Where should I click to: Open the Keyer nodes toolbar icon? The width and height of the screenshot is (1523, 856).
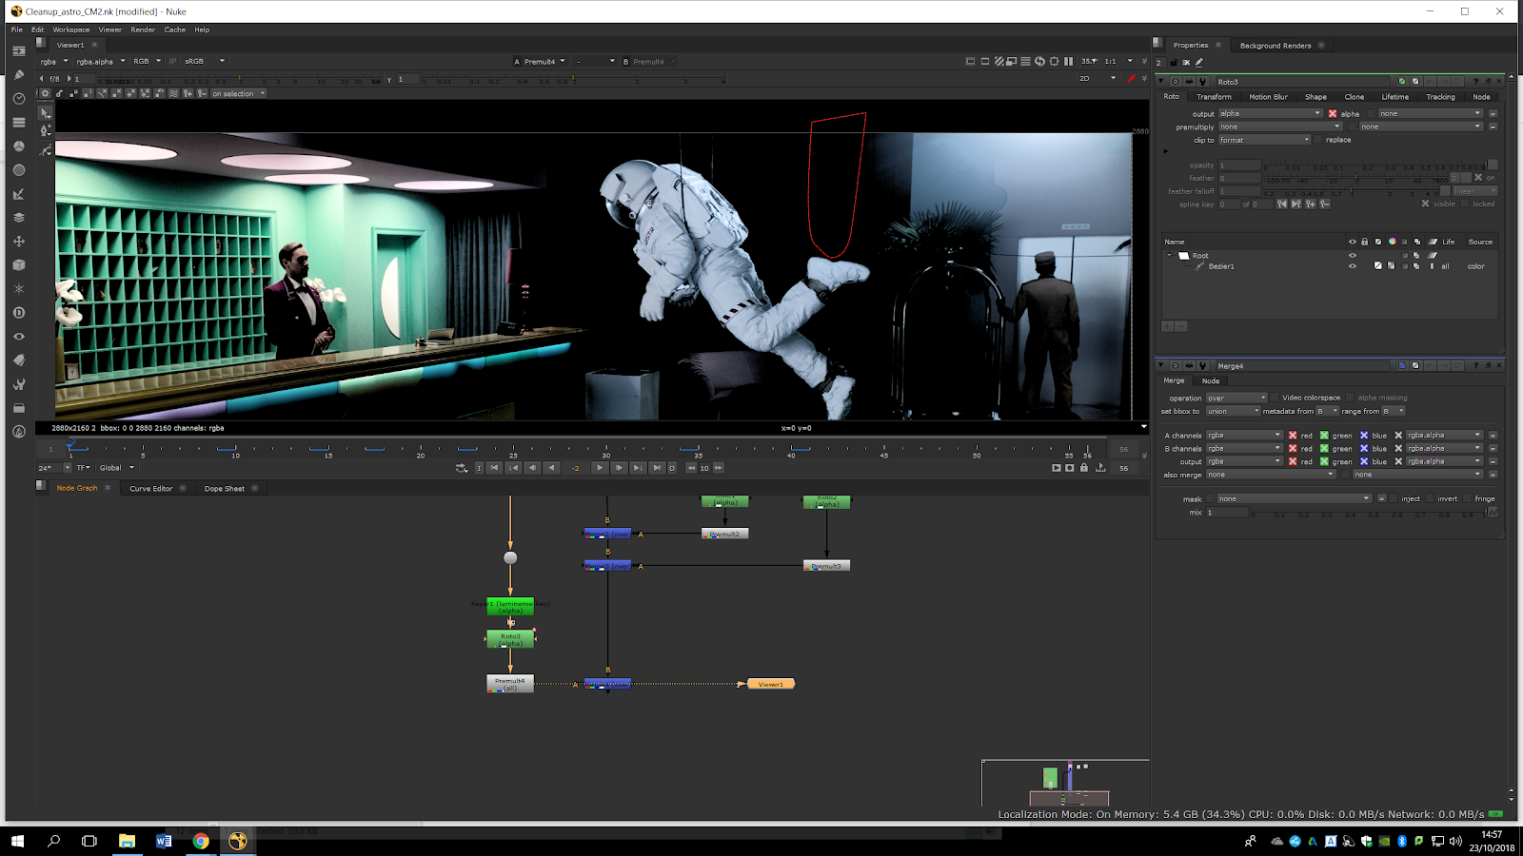(18, 194)
